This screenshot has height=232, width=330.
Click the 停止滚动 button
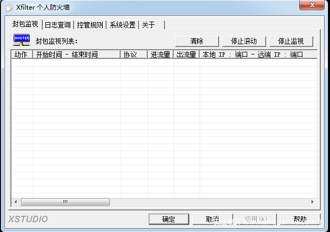(244, 42)
